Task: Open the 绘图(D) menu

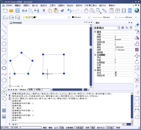Action: click(61, 6)
